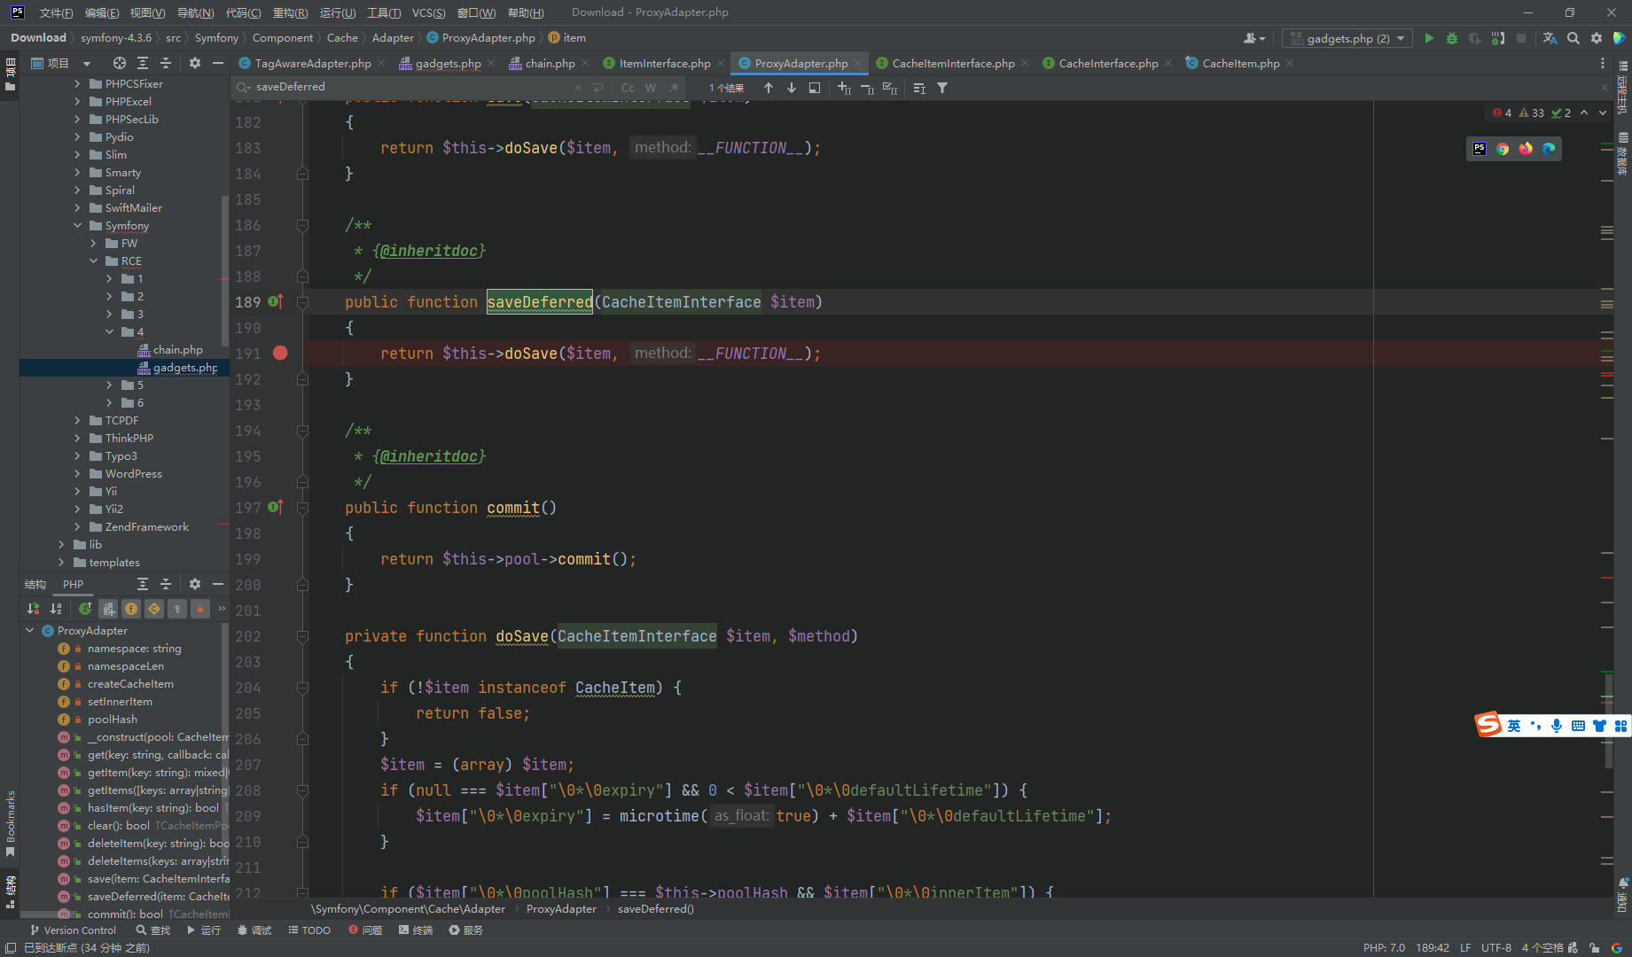The width and height of the screenshot is (1632, 957).
Task: Switch to gadgets.php editor tab
Action: pos(448,63)
